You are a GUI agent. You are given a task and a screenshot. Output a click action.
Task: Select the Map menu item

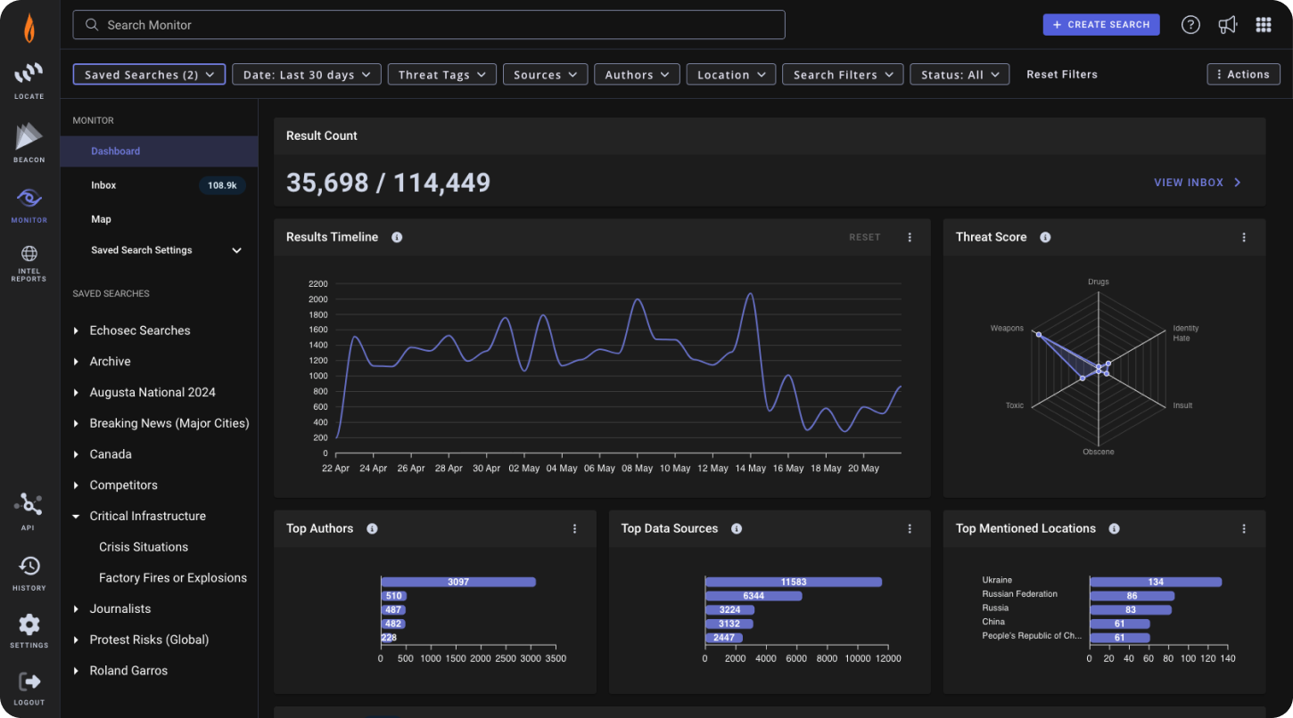pyautogui.click(x=101, y=218)
